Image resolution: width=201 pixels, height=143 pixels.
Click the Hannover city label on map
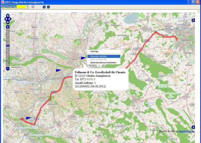(x=186, y=40)
